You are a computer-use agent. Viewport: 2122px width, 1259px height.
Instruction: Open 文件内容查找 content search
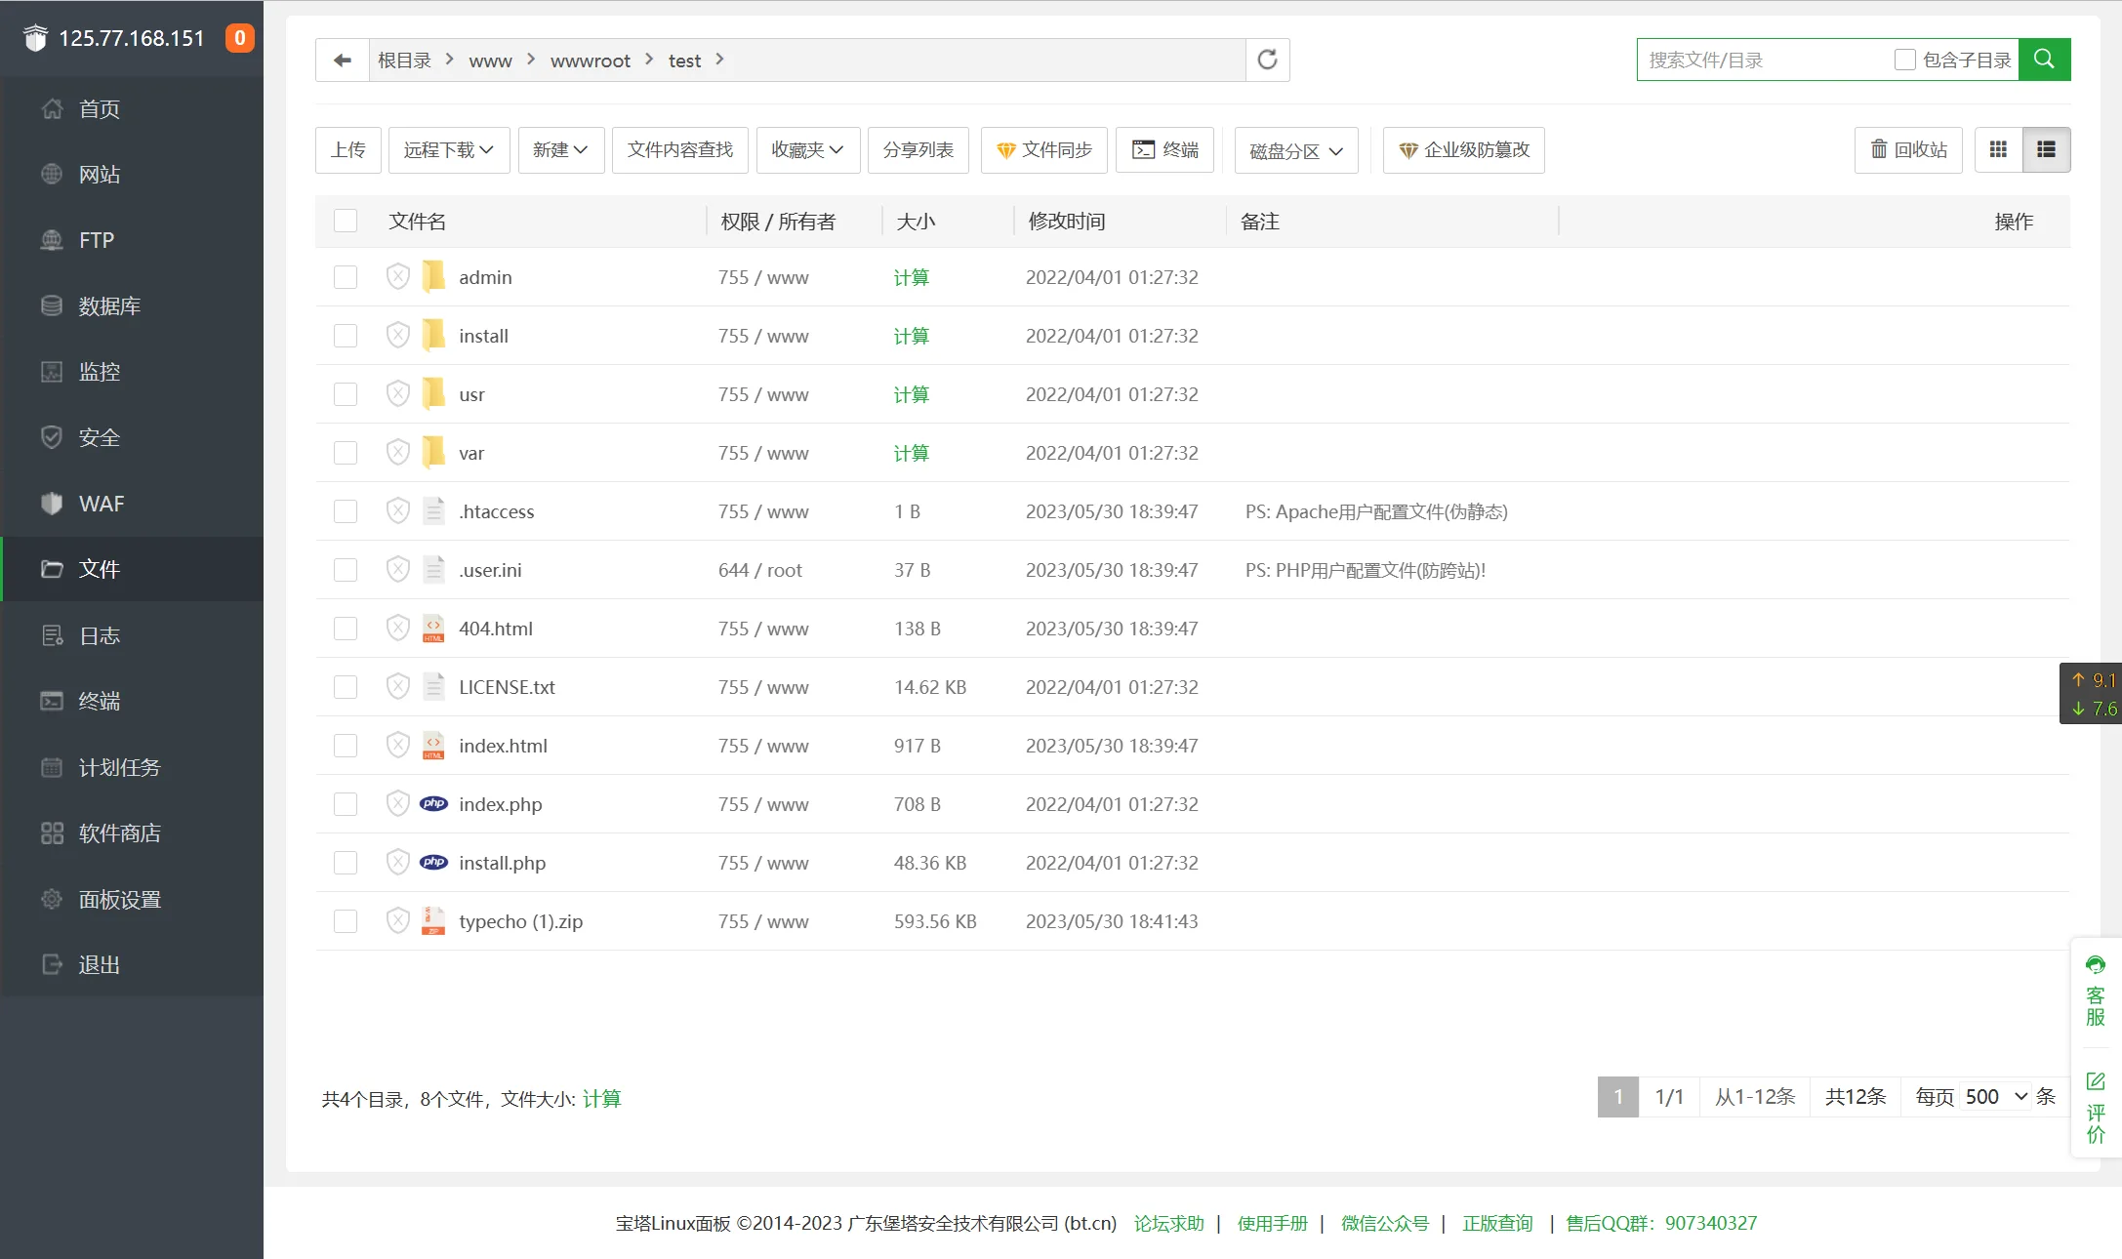pyautogui.click(x=680, y=150)
